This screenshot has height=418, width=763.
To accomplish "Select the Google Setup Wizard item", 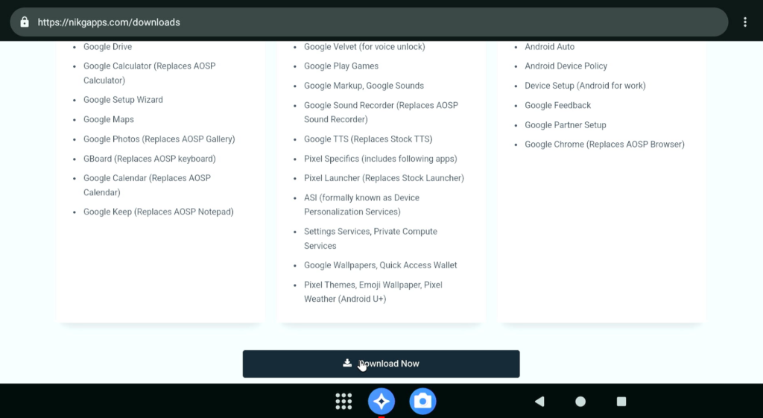I will (x=123, y=100).
